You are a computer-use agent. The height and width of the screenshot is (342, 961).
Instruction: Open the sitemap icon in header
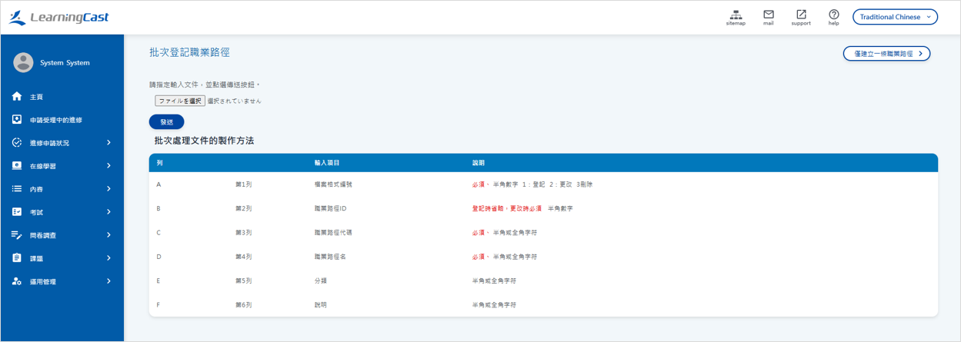(736, 15)
